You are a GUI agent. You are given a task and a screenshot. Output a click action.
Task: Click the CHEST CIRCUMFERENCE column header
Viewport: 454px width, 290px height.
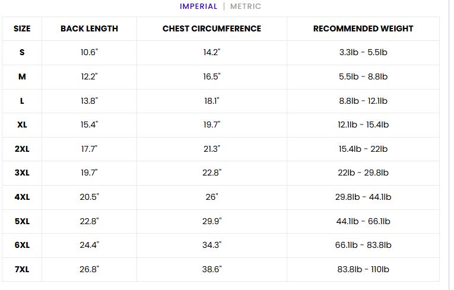pyautogui.click(x=212, y=28)
